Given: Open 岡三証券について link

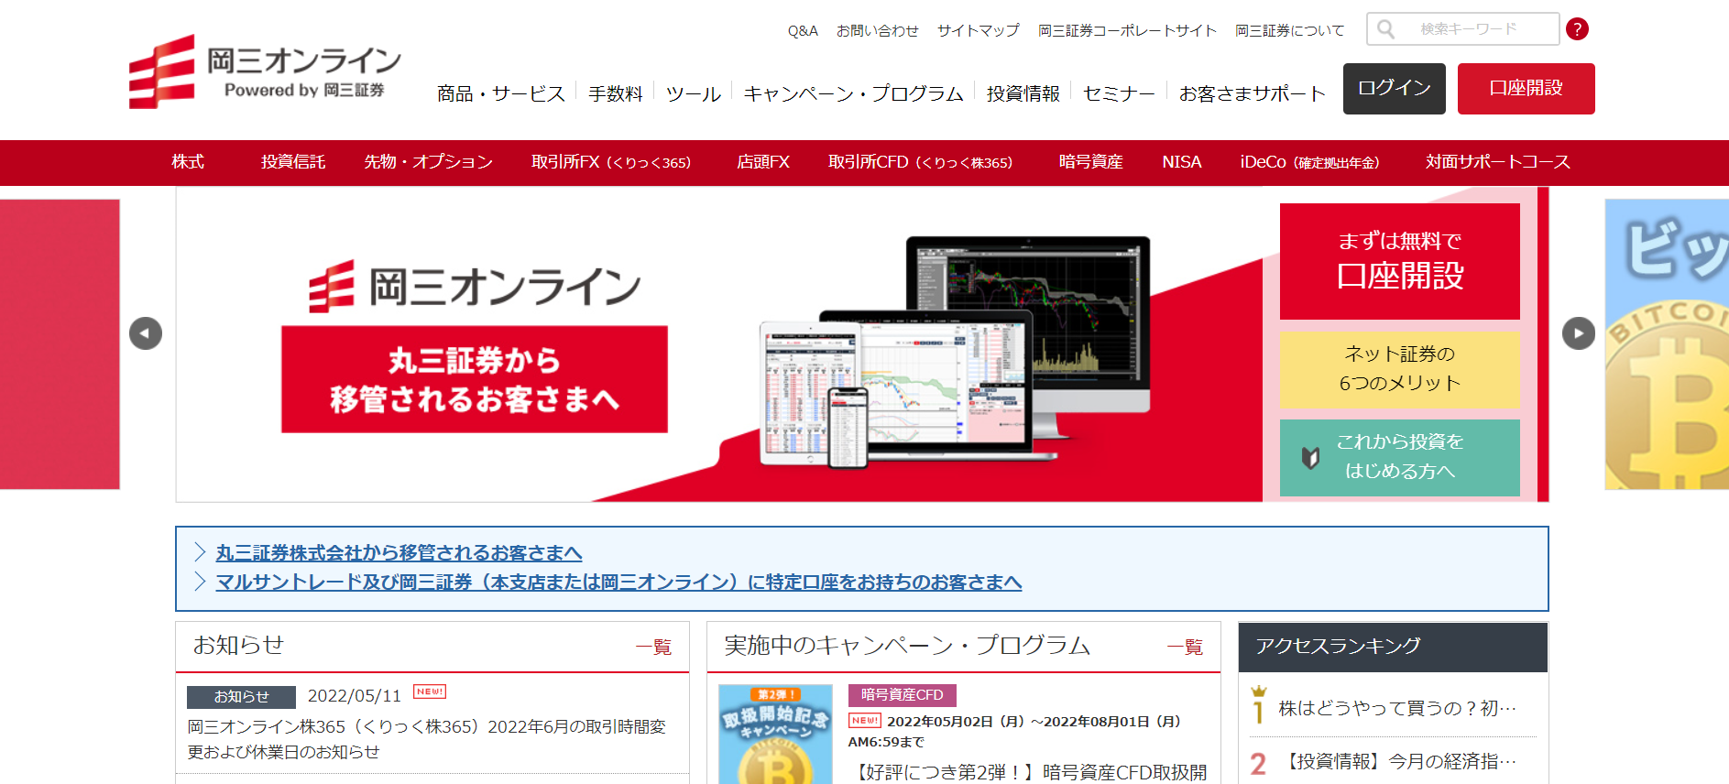Looking at the screenshot, I should click(1289, 31).
